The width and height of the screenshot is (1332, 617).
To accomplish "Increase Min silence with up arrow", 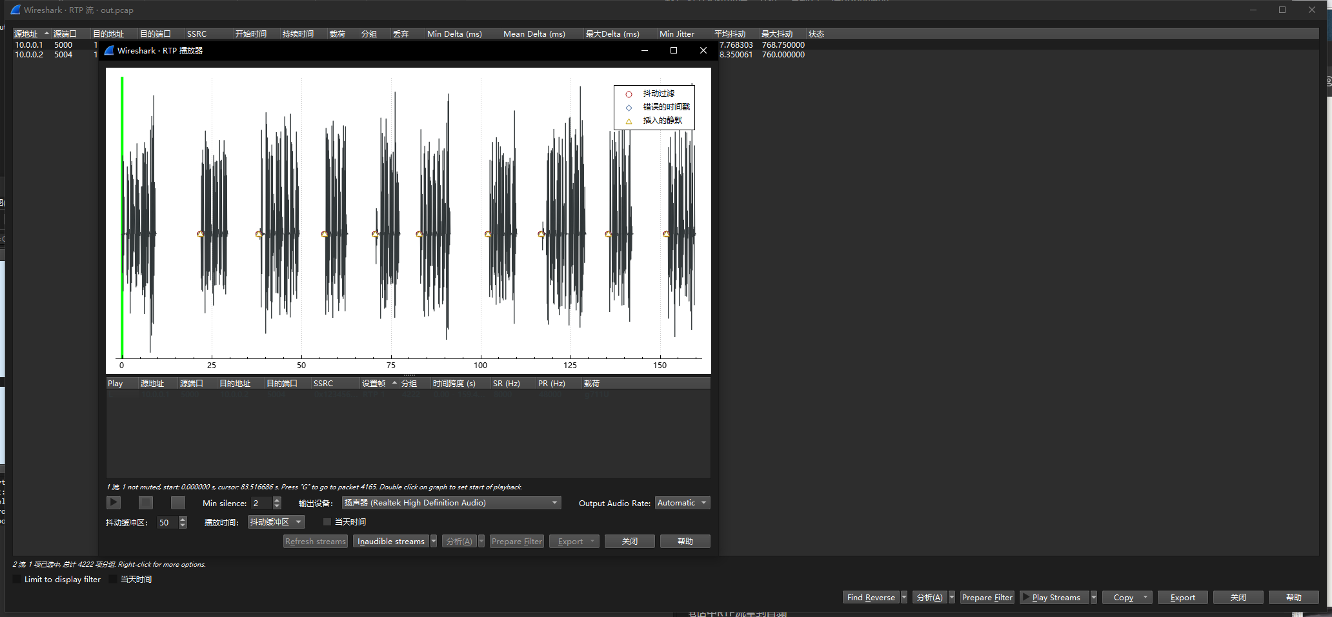I will [x=277, y=500].
